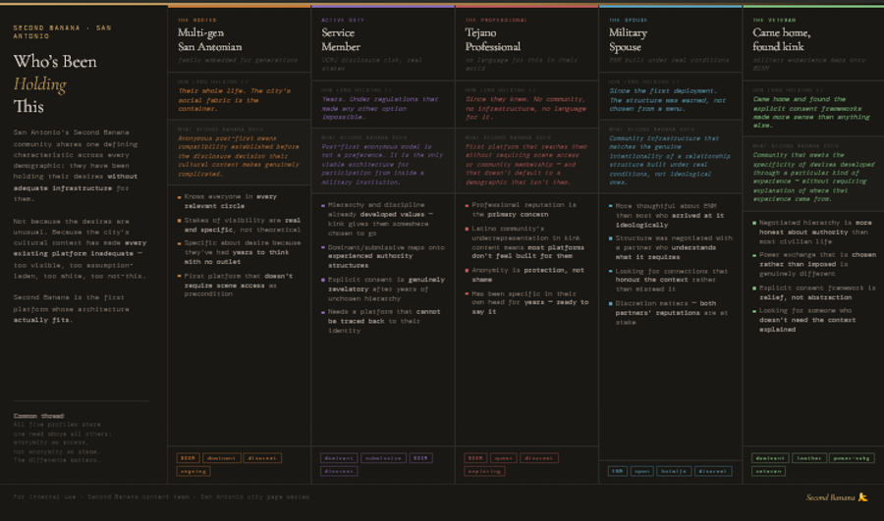Click the Service Member heading

[x=341, y=39]
